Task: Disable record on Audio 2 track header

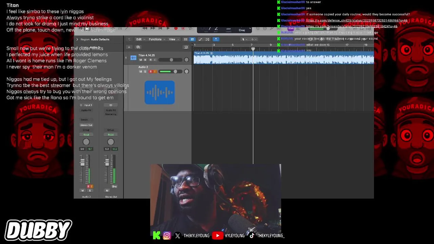Action: point(151,72)
